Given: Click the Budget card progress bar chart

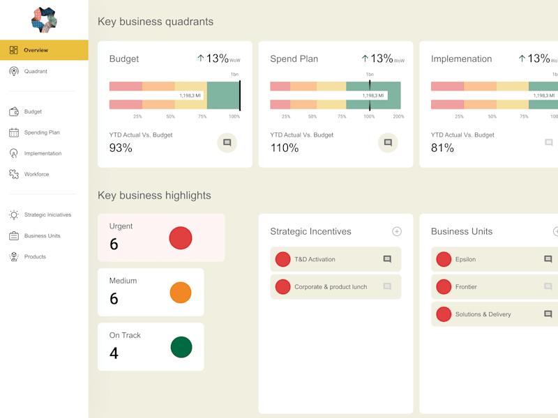Looking at the screenshot, I should [175, 95].
